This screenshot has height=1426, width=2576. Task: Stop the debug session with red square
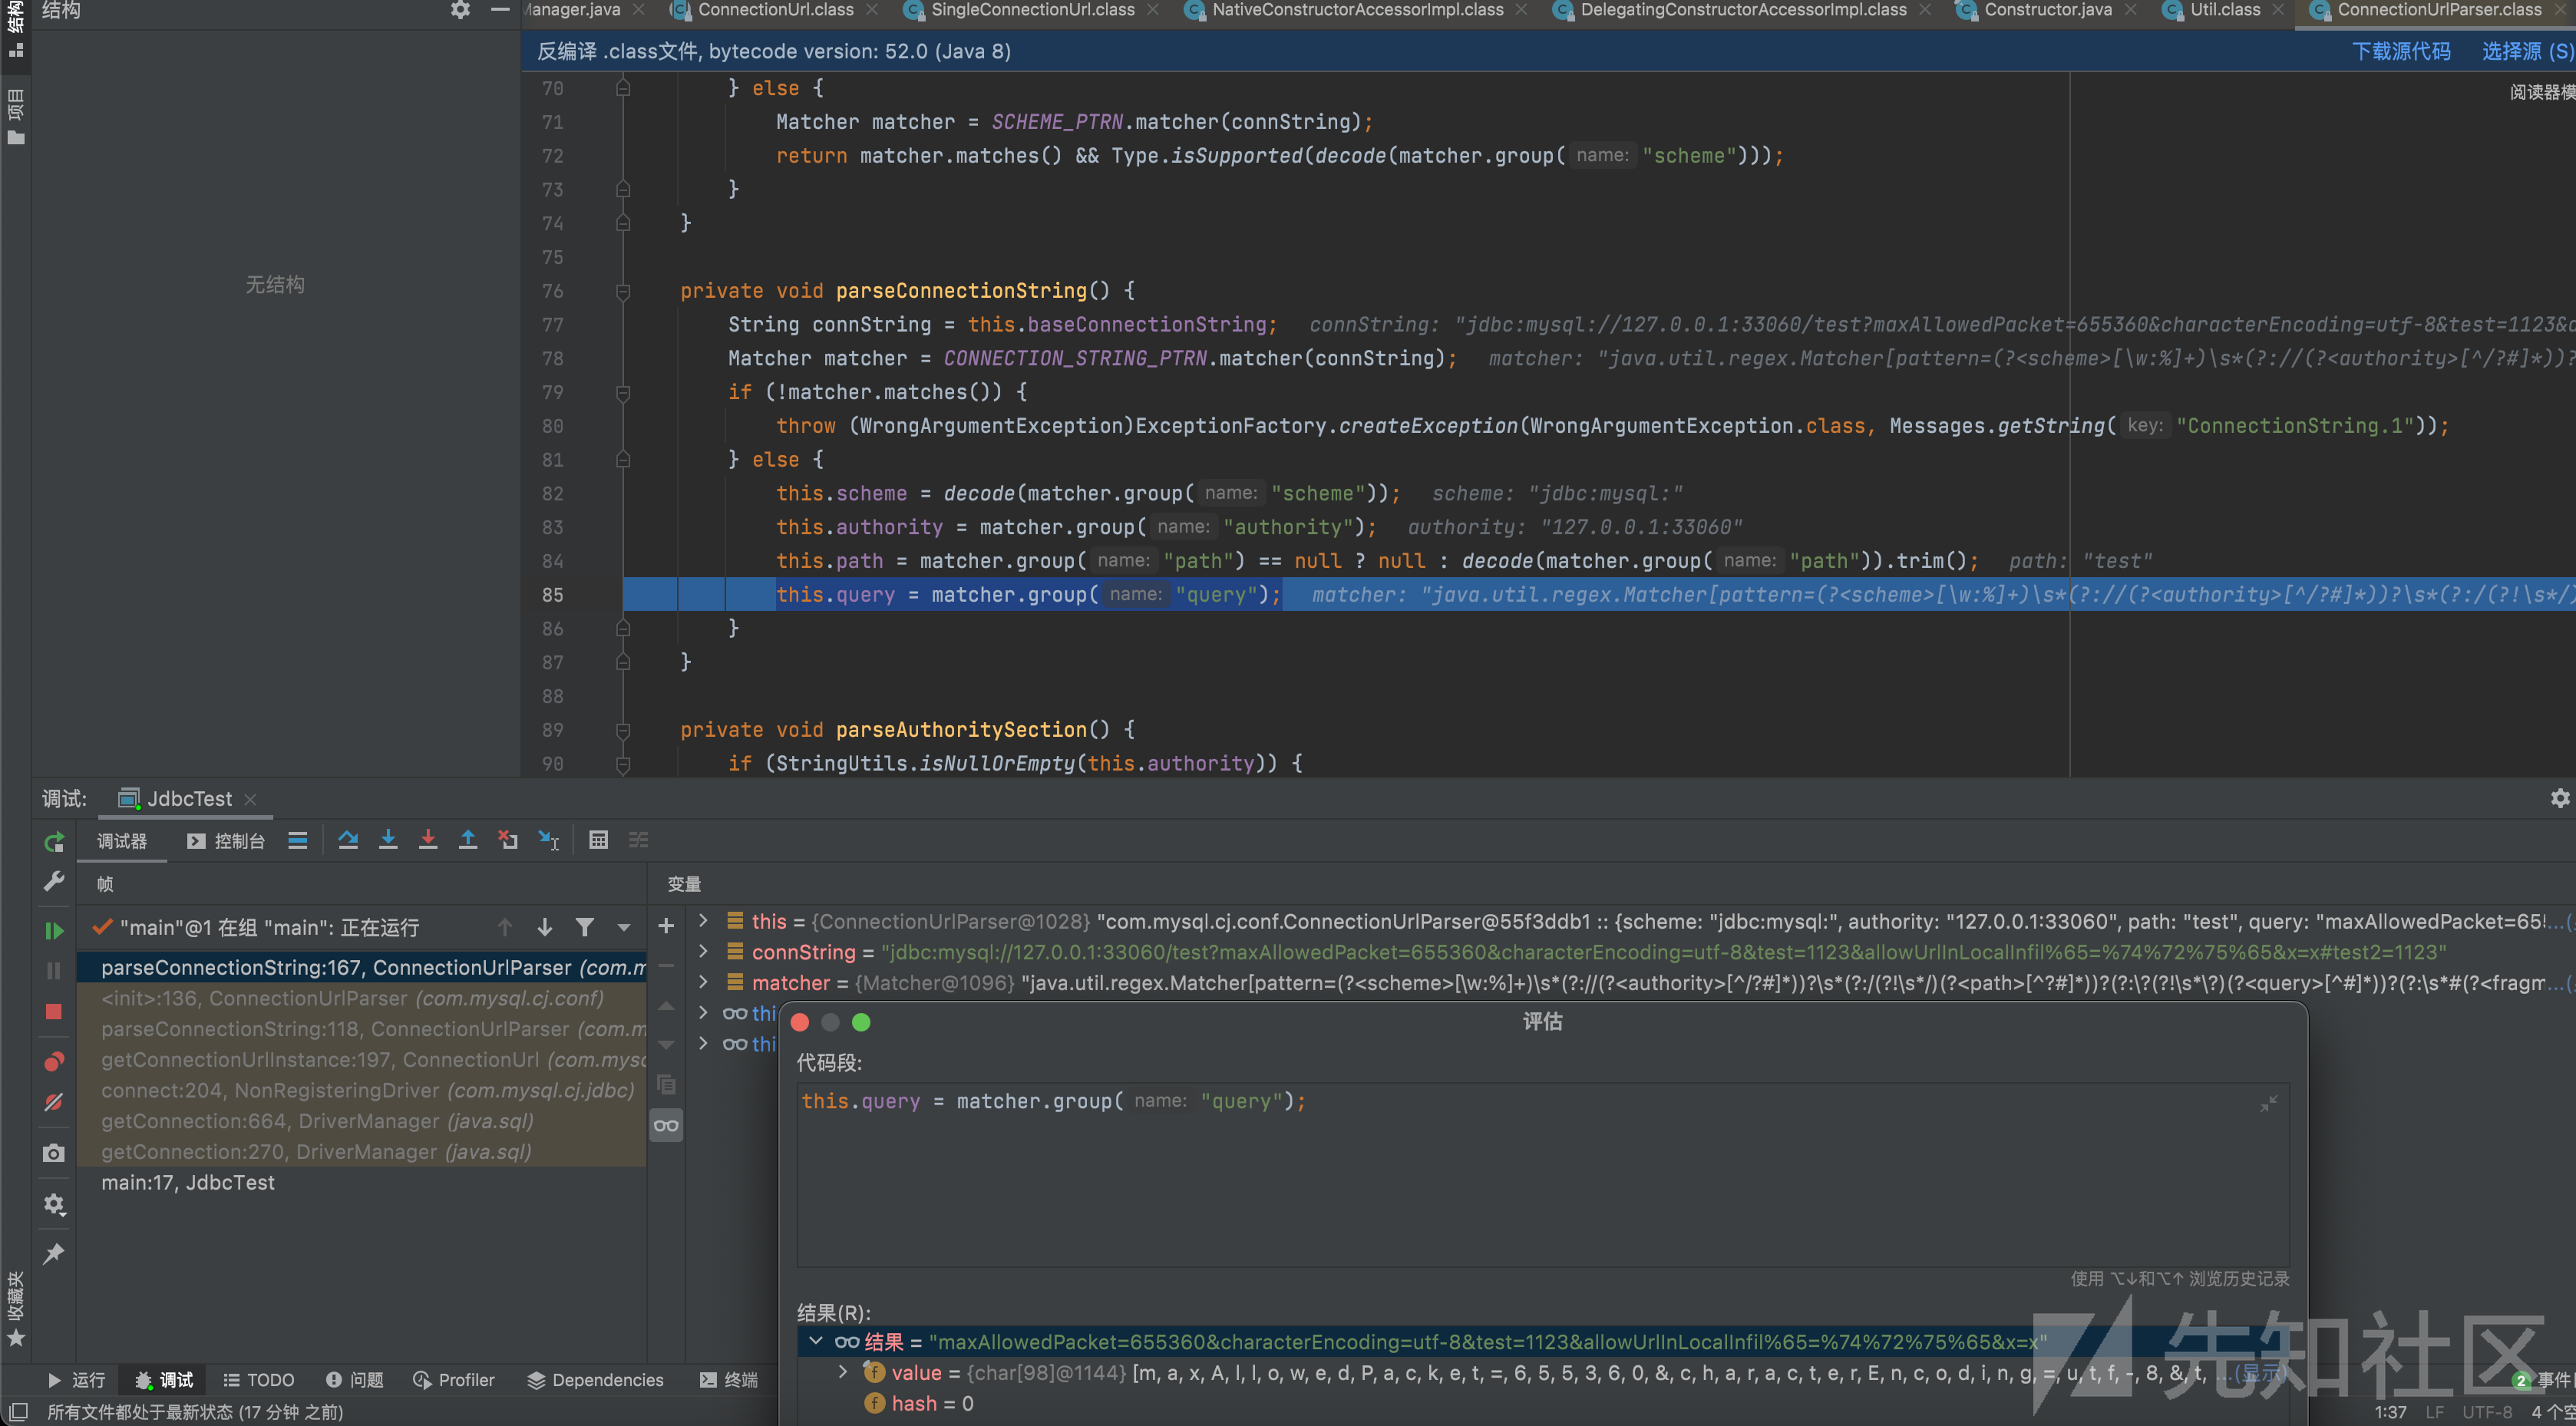(54, 1011)
